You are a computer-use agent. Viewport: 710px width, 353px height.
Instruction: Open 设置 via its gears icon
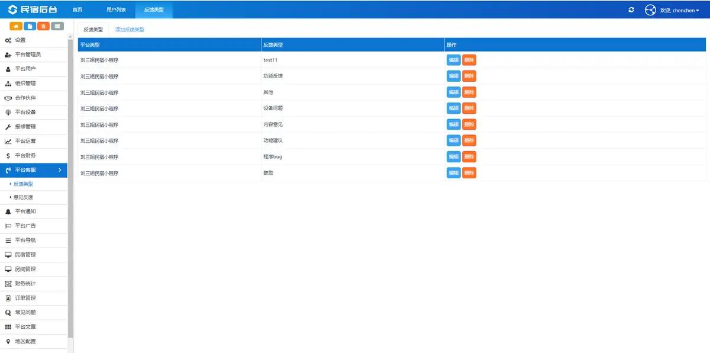coord(8,40)
